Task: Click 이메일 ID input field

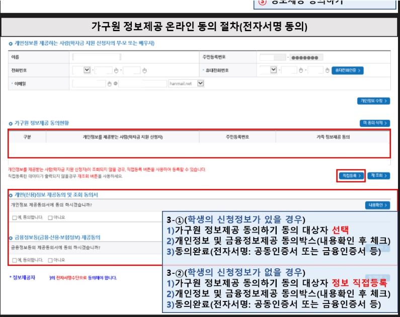Action: [89, 83]
